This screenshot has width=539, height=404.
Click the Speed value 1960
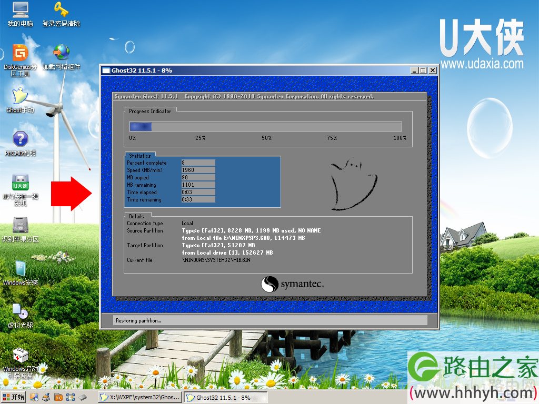198,170
